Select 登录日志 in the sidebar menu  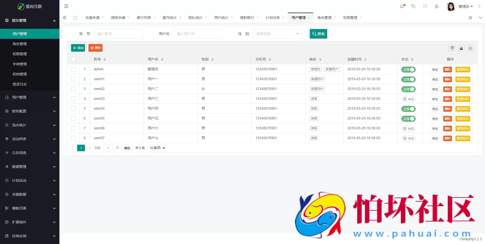point(20,84)
